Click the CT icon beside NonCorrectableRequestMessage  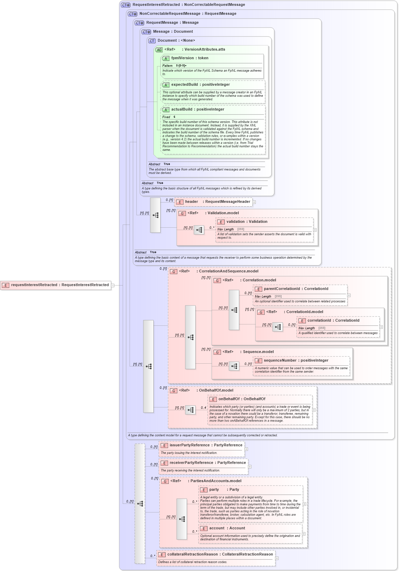(133, 14)
